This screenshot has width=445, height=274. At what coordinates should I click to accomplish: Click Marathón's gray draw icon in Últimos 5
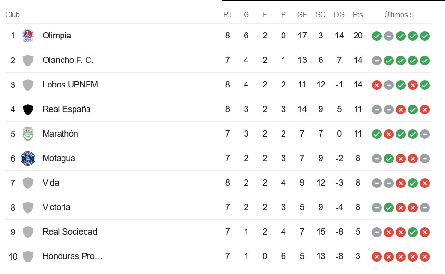pos(424,134)
